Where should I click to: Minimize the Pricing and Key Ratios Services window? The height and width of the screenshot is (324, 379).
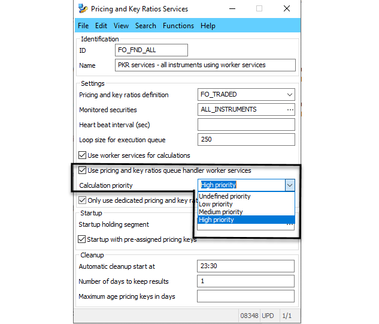232,9
